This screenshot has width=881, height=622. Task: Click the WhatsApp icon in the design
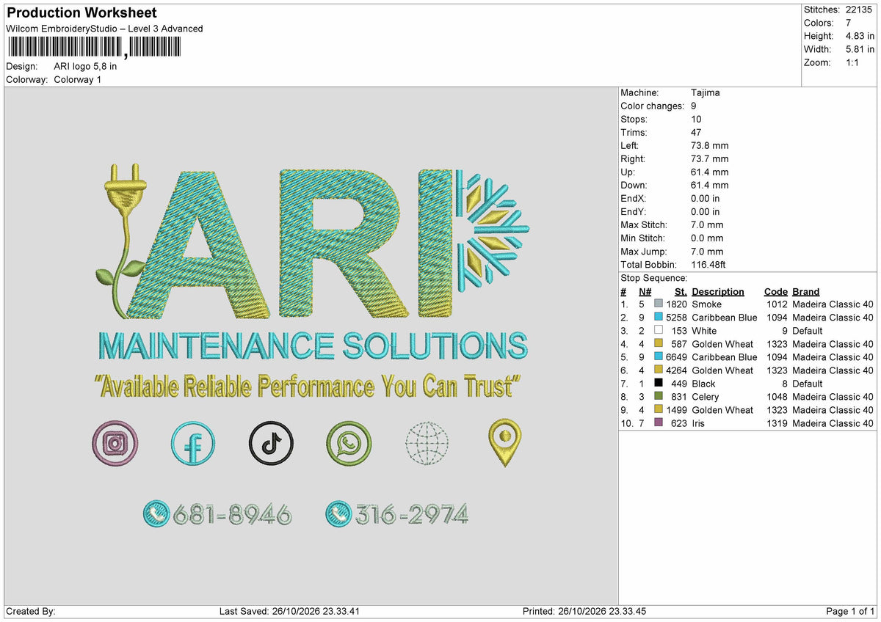tap(349, 444)
